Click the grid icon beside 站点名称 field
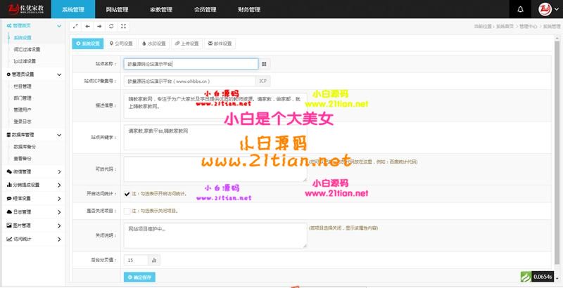The width and height of the screenshot is (563, 288). [x=265, y=63]
